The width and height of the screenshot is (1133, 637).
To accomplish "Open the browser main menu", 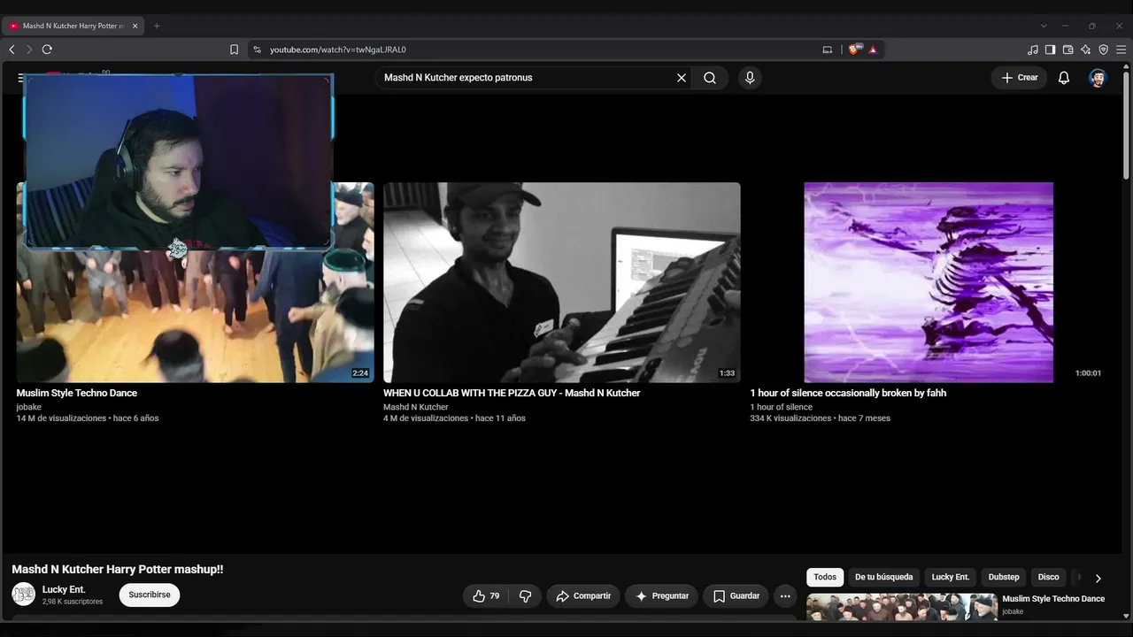I will pyautogui.click(x=1121, y=50).
